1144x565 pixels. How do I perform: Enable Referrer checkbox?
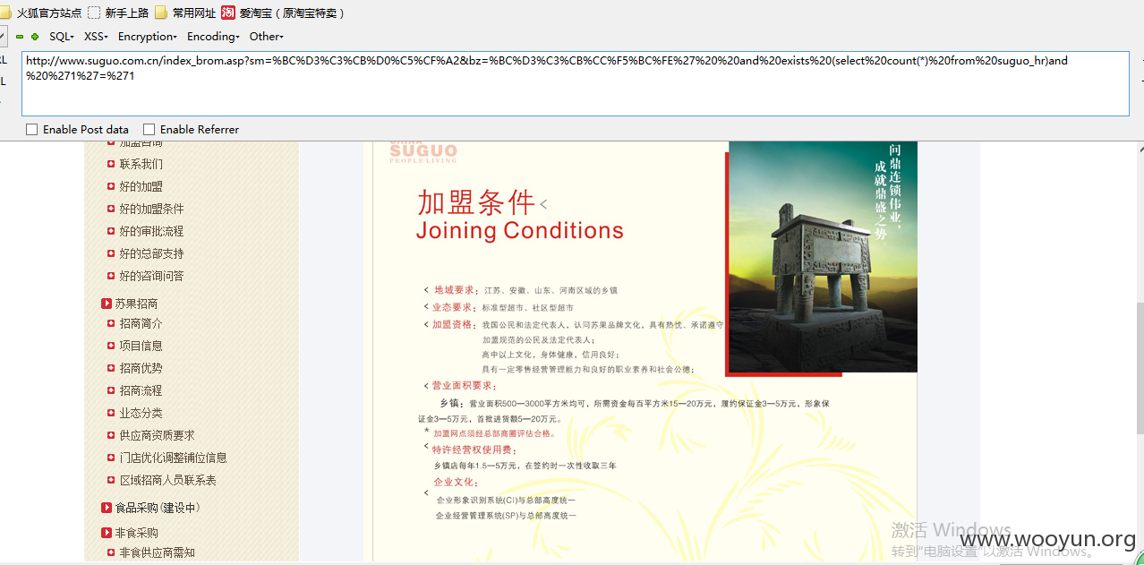pos(149,130)
